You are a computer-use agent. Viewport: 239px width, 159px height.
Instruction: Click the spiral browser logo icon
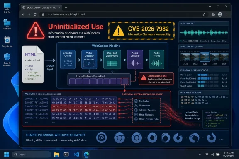pos(101,138)
